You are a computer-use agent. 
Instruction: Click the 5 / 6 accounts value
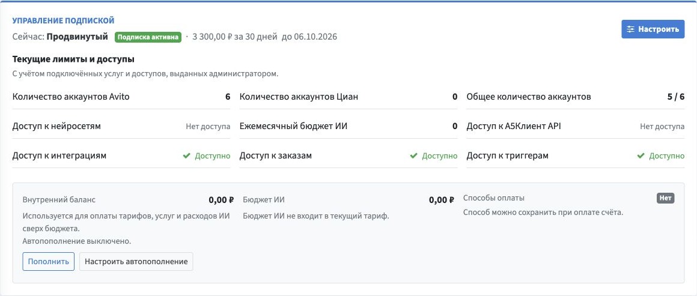[x=676, y=97]
